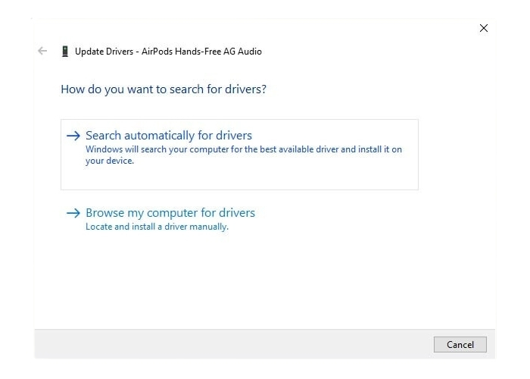Click the device icon beside Update Drivers title
The height and width of the screenshot is (379, 530).
click(x=65, y=52)
